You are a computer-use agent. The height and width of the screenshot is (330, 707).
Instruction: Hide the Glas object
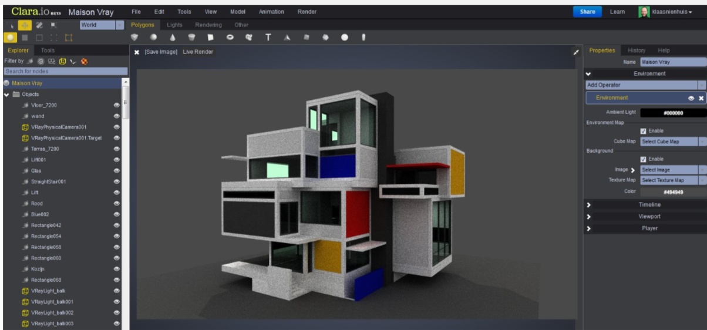coord(116,171)
